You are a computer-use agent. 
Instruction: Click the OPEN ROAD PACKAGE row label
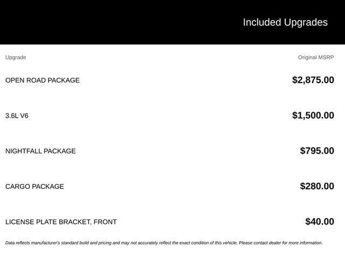[43, 80]
